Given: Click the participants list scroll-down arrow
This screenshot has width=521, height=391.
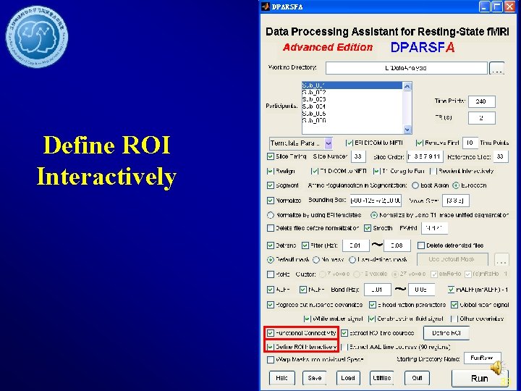Looking at the screenshot, I should [407, 130].
